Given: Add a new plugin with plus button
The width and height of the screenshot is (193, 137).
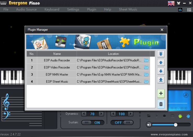Looking at the screenshot, I should tap(161, 93).
